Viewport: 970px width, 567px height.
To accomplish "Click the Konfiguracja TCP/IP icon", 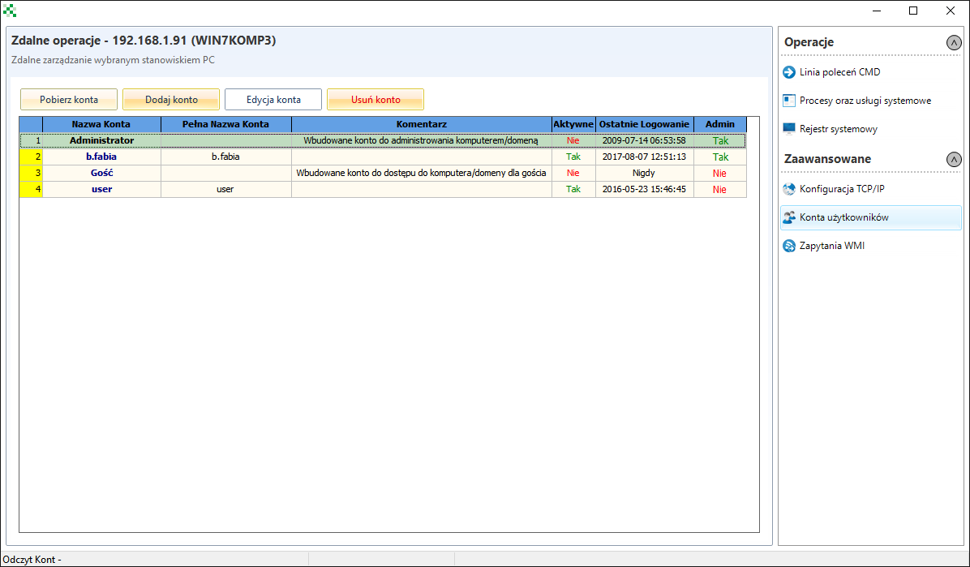I will tap(789, 189).
